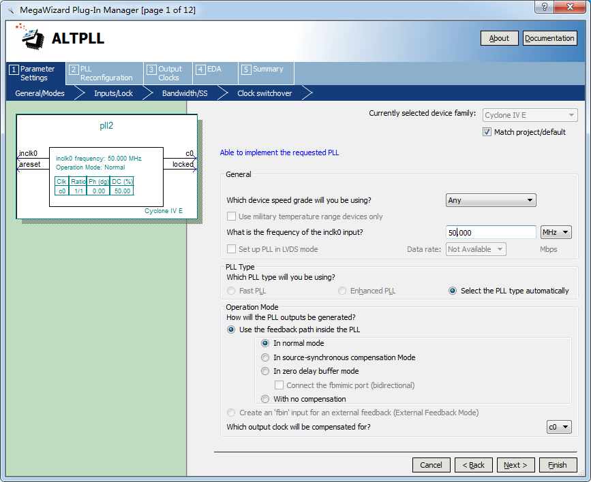This screenshot has height=482, width=591.
Task: Open compensated output clock c0 dropdown
Action: [559, 427]
